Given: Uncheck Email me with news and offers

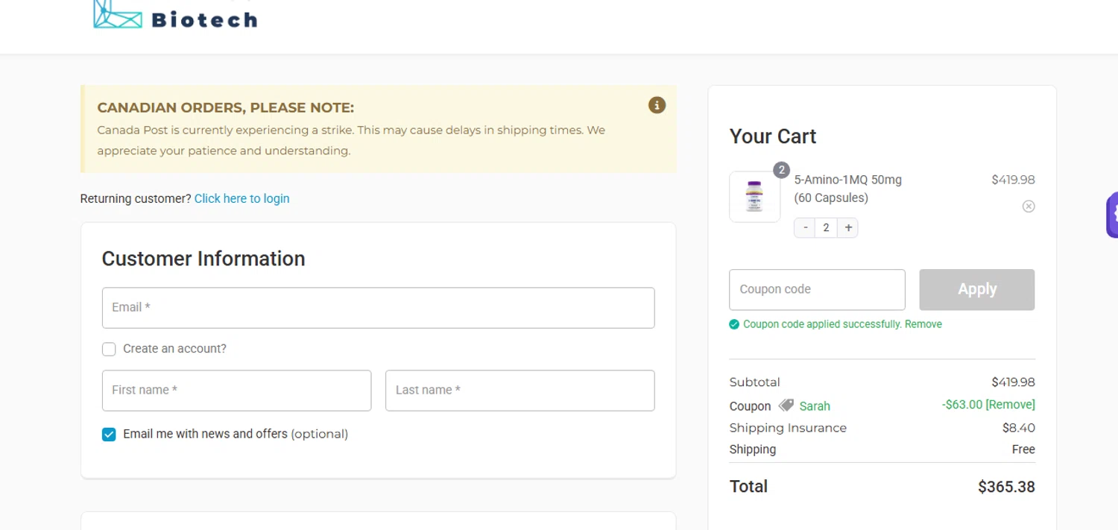Looking at the screenshot, I should click(x=109, y=435).
